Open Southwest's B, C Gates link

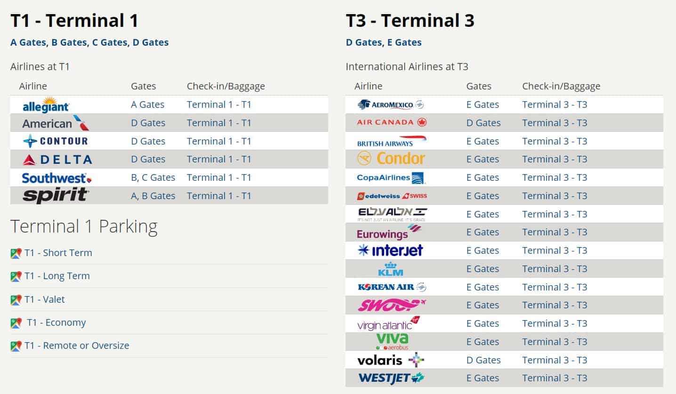(153, 177)
